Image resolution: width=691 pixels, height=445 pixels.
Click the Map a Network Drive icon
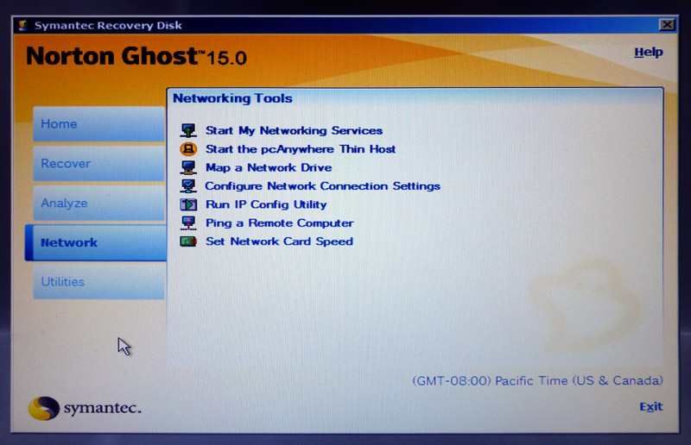click(x=188, y=167)
